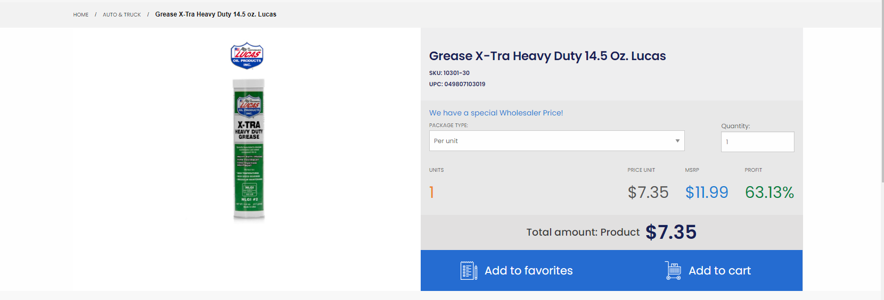Select the UPC code text

tap(457, 84)
